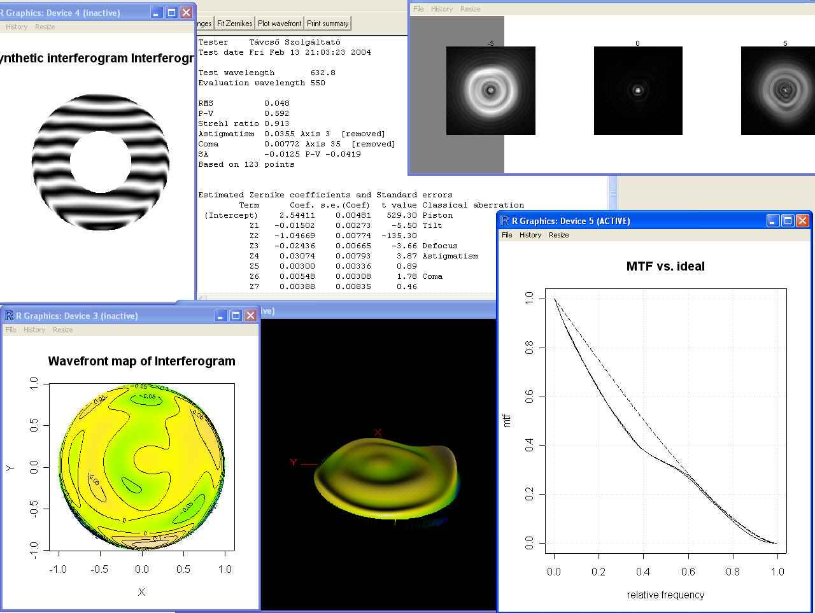Screen dimensions: 815x613
Task: Minimize the R Graphics Device 5 window
Action: (x=773, y=221)
